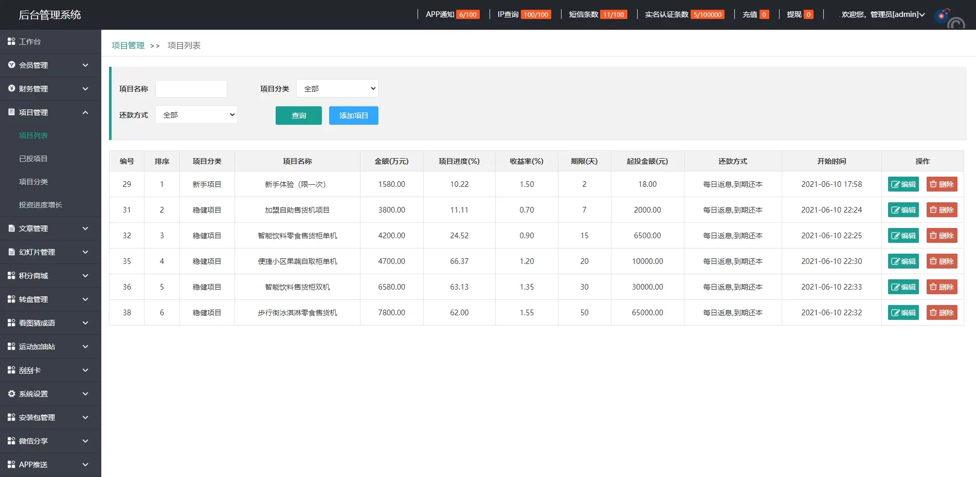The image size is (976, 477).
Task: Open the admin welcome user dropdown
Action: (882, 14)
